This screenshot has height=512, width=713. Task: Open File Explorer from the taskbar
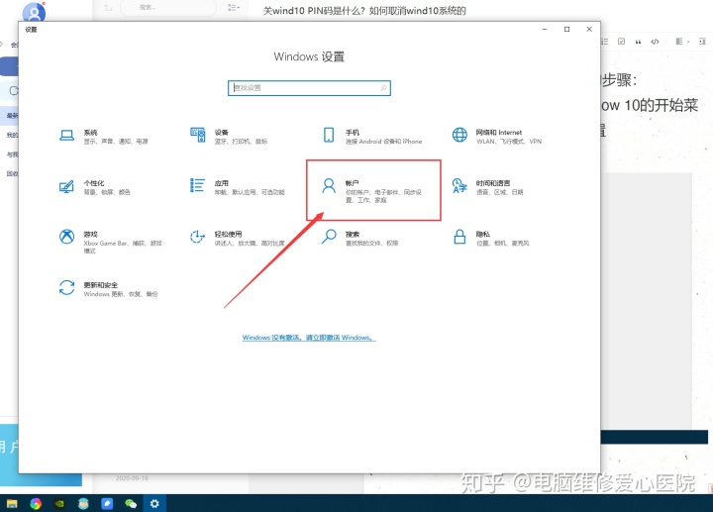pyautogui.click(x=12, y=503)
